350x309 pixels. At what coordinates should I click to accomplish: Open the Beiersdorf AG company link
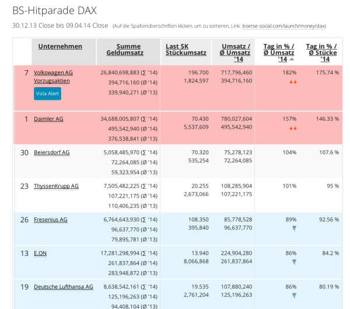point(51,152)
